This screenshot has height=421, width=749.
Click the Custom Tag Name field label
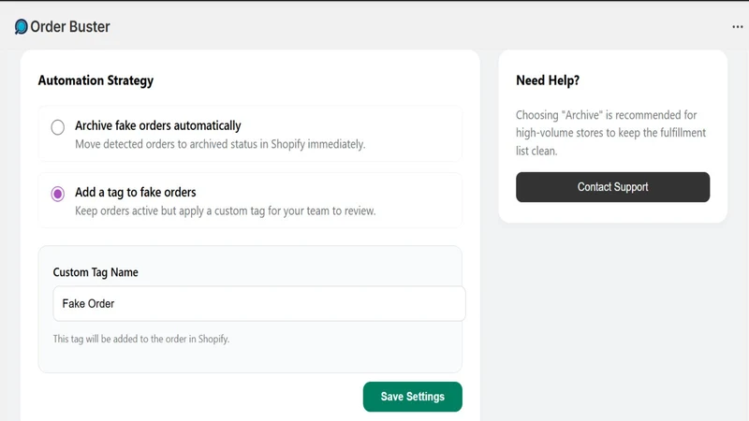[x=95, y=272]
